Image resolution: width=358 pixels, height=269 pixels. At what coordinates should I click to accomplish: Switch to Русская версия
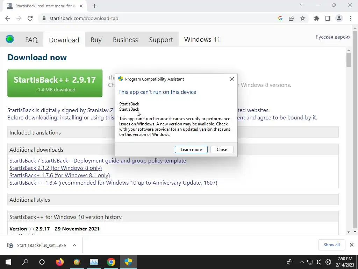[333, 37]
